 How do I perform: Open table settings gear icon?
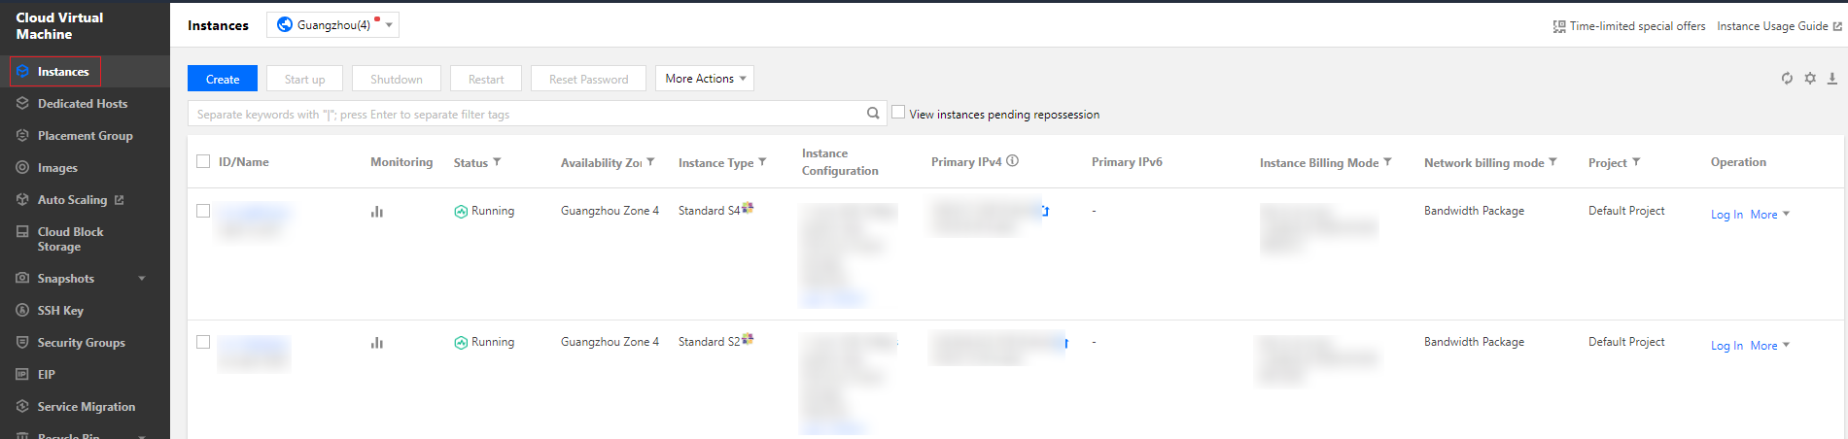click(1810, 79)
